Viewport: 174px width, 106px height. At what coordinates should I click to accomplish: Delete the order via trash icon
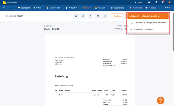pos(105,16)
